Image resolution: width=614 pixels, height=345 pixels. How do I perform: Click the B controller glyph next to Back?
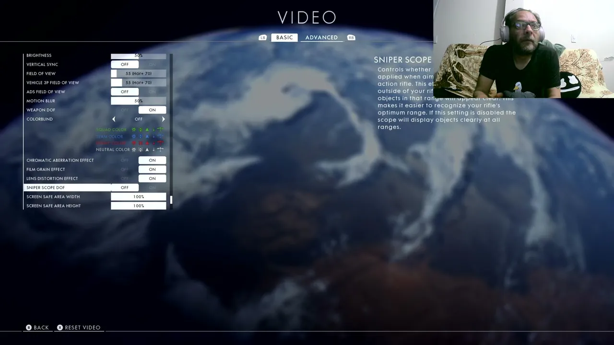tap(29, 328)
